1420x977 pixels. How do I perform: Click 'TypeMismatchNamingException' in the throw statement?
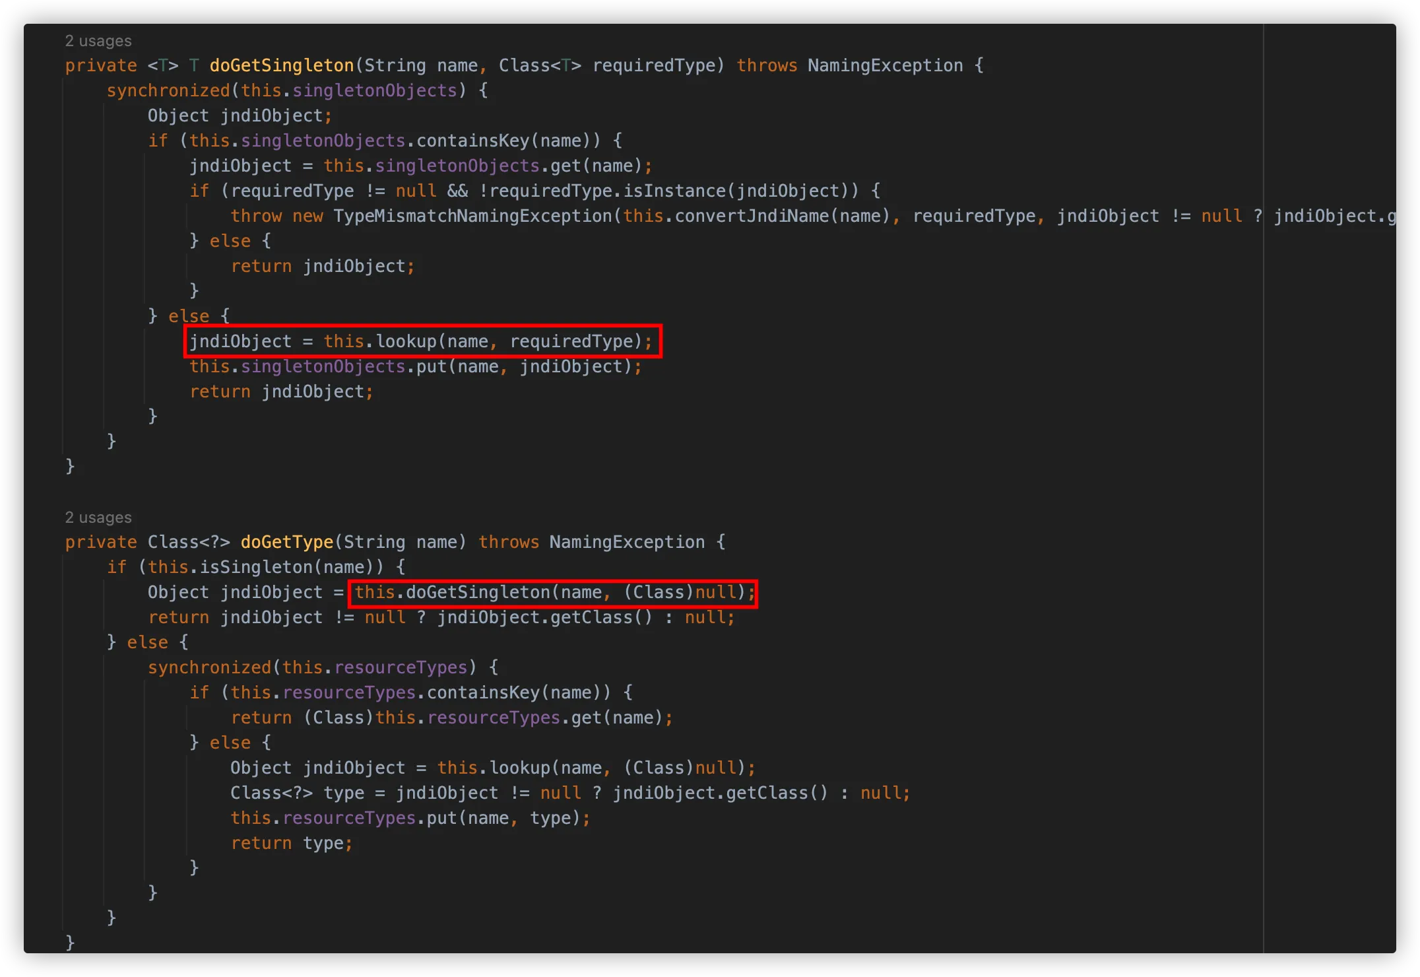[x=472, y=216]
